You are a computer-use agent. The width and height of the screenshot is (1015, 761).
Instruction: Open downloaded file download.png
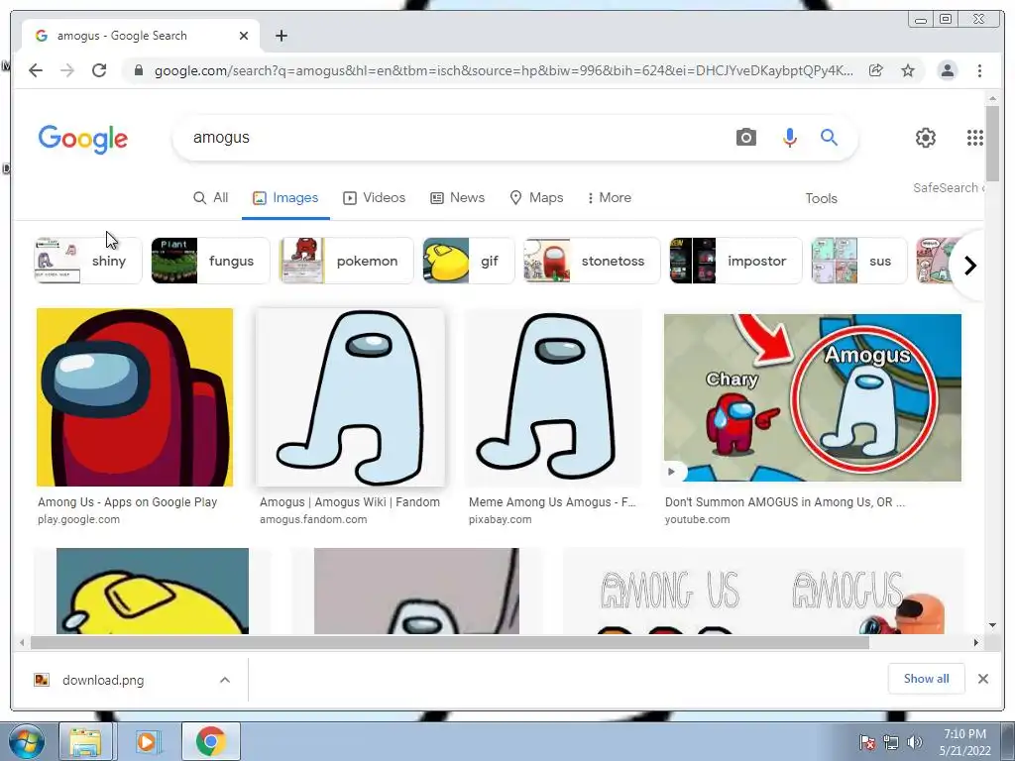point(103,680)
